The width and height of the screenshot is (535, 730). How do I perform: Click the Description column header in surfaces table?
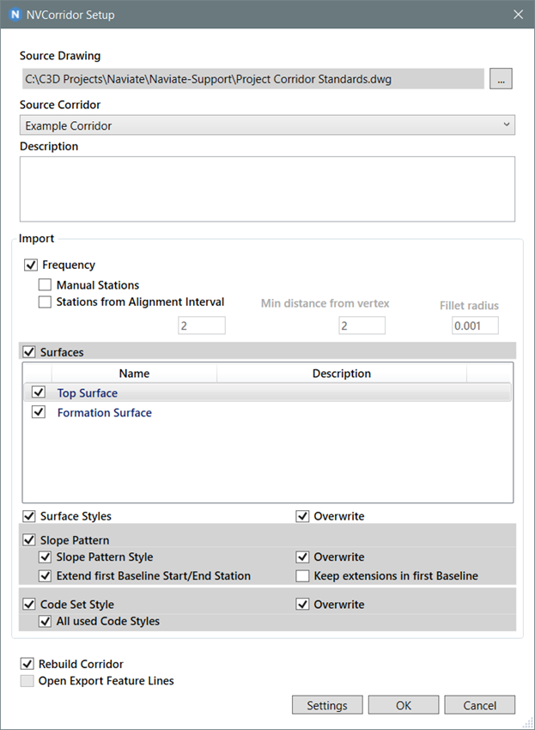(342, 374)
